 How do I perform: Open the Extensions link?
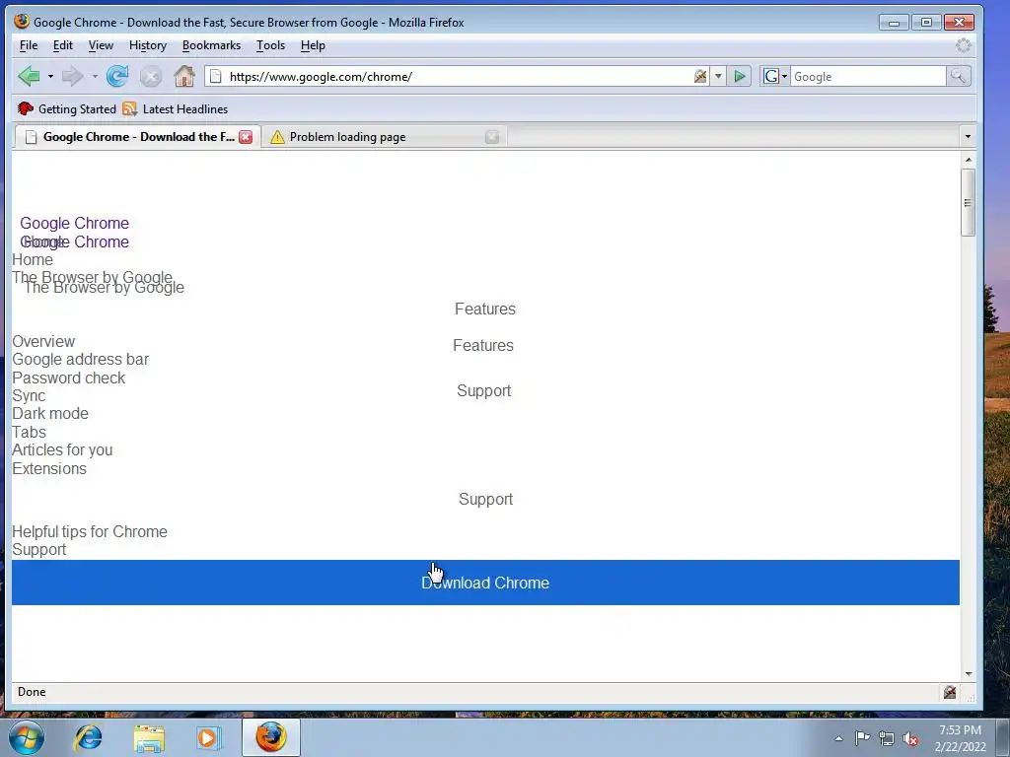(x=49, y=468)
